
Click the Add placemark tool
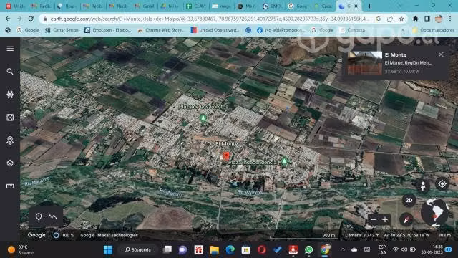tap(39, 216)
